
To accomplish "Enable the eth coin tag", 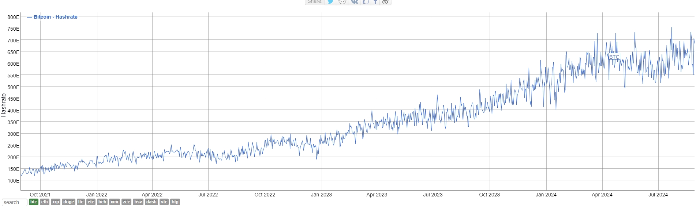I will click(44, 202).
